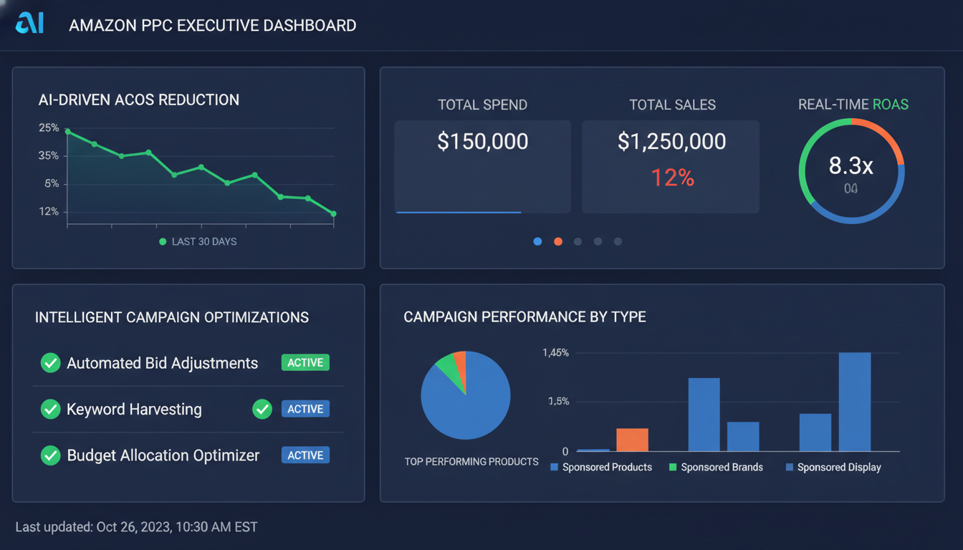Screen dimensions: 963x550
Task: Click the Sponsored Brands legend swatch
Action: pyautogui.click(x=673, y=467)
